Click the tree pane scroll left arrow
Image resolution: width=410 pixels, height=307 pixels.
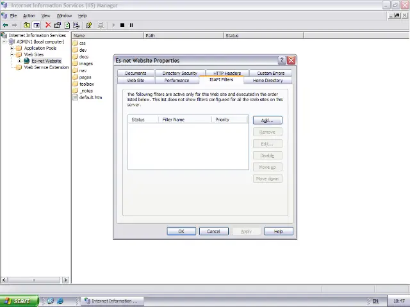click(x=4, y=280)
